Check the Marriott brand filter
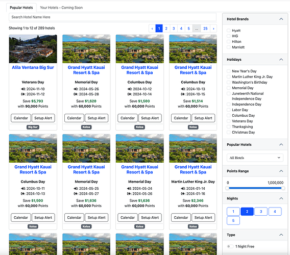 [229, 47]
